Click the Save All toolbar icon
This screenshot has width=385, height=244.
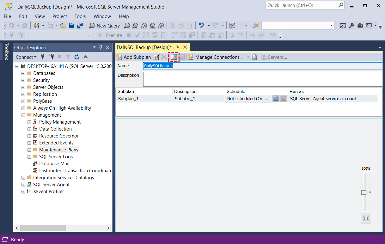[80, 26]
